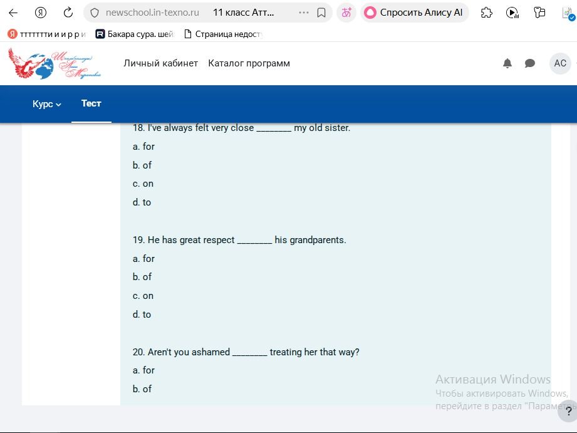Viewport: 577px width, 433px height.
Task: Expand the Курс dropdown menu
Action: click(47, 104)
